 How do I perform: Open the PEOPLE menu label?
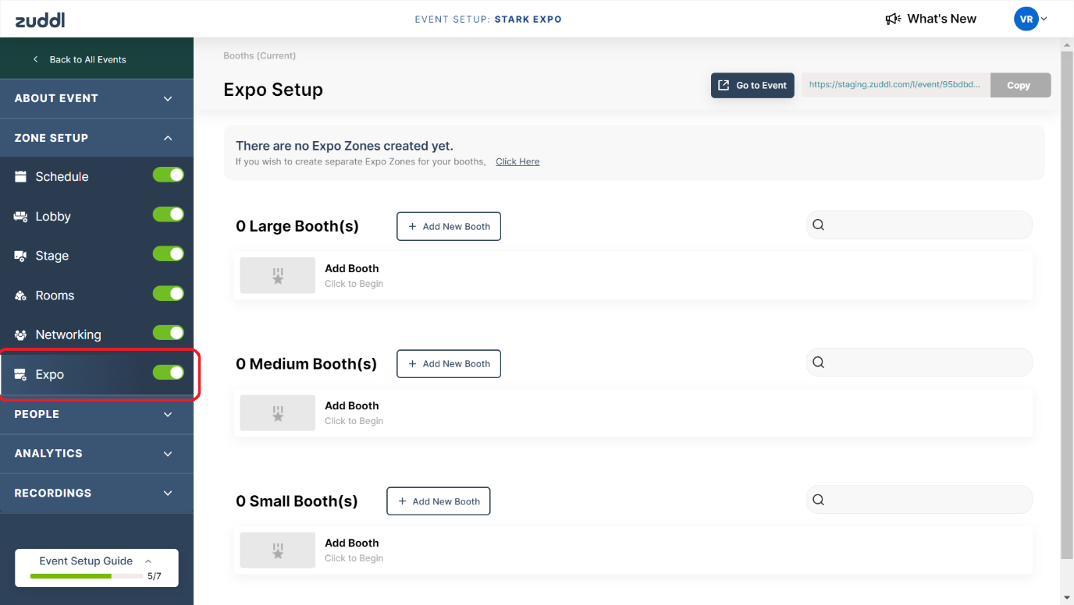37,414
